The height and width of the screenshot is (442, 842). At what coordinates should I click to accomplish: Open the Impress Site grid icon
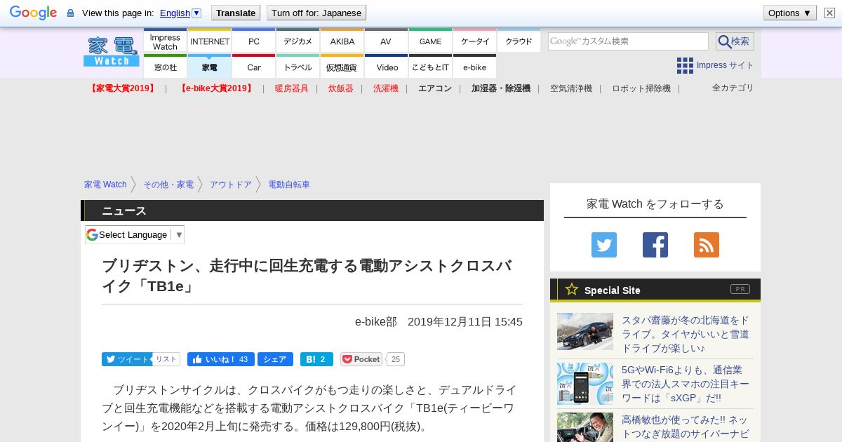point(685,65)
